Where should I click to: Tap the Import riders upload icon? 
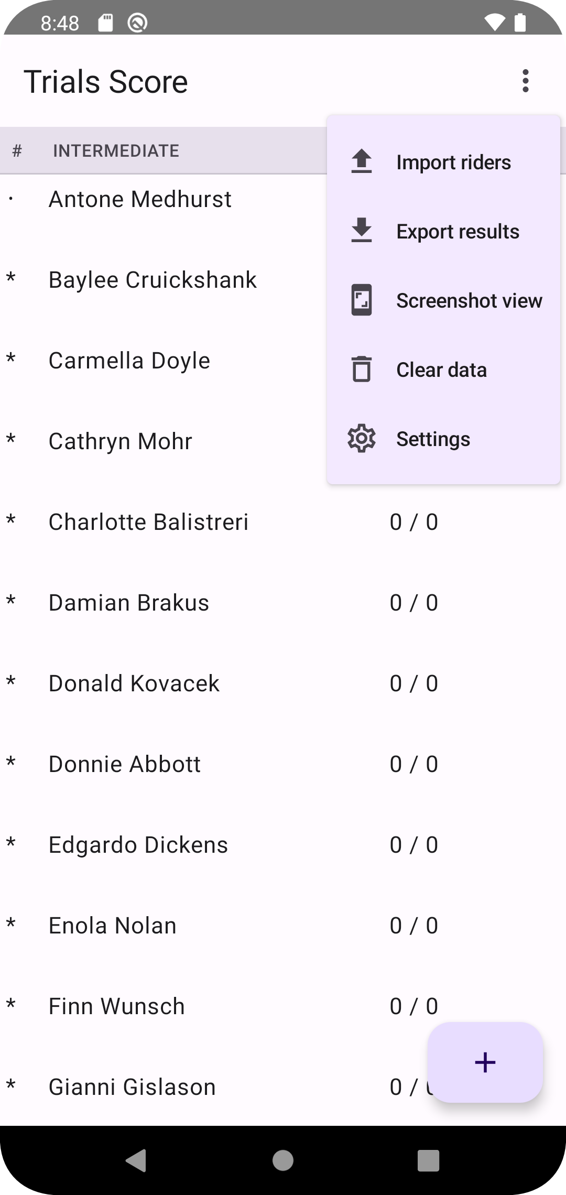pos(361,162)
